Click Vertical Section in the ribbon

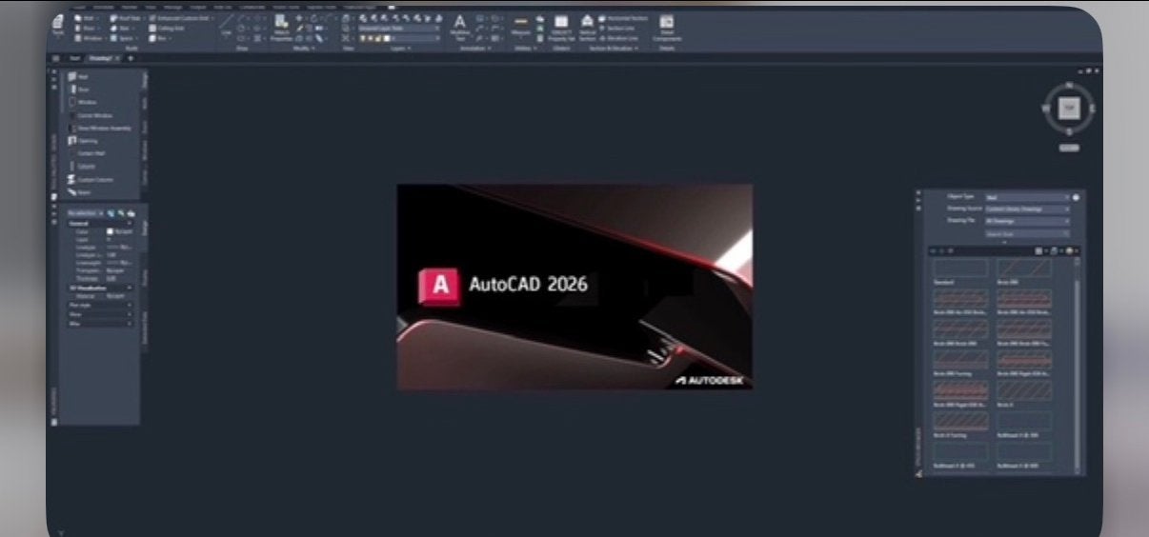[x=587, y=27]
